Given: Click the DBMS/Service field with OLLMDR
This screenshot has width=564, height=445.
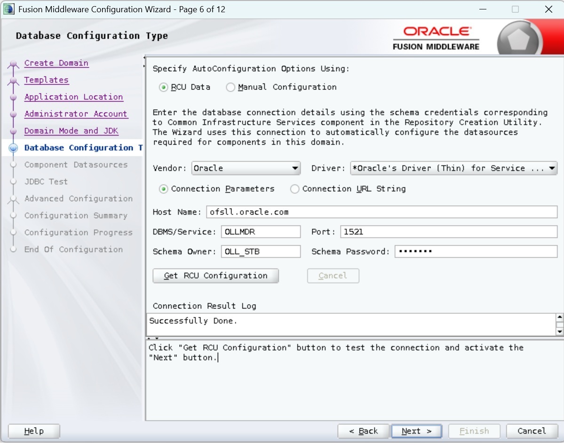Looking at the screenshot, I should 261,232.
